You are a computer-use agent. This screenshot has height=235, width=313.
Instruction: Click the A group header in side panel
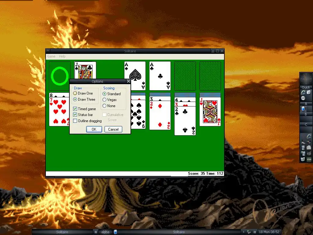(306, 103)
